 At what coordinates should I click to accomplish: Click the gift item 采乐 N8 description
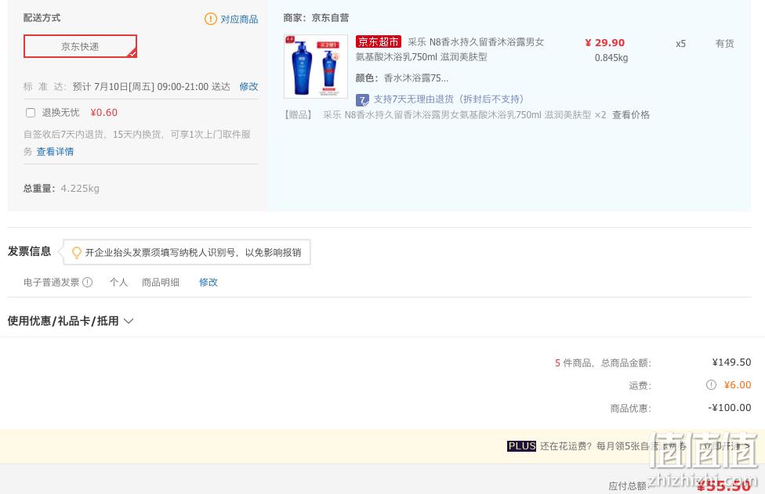click(464, 115)
